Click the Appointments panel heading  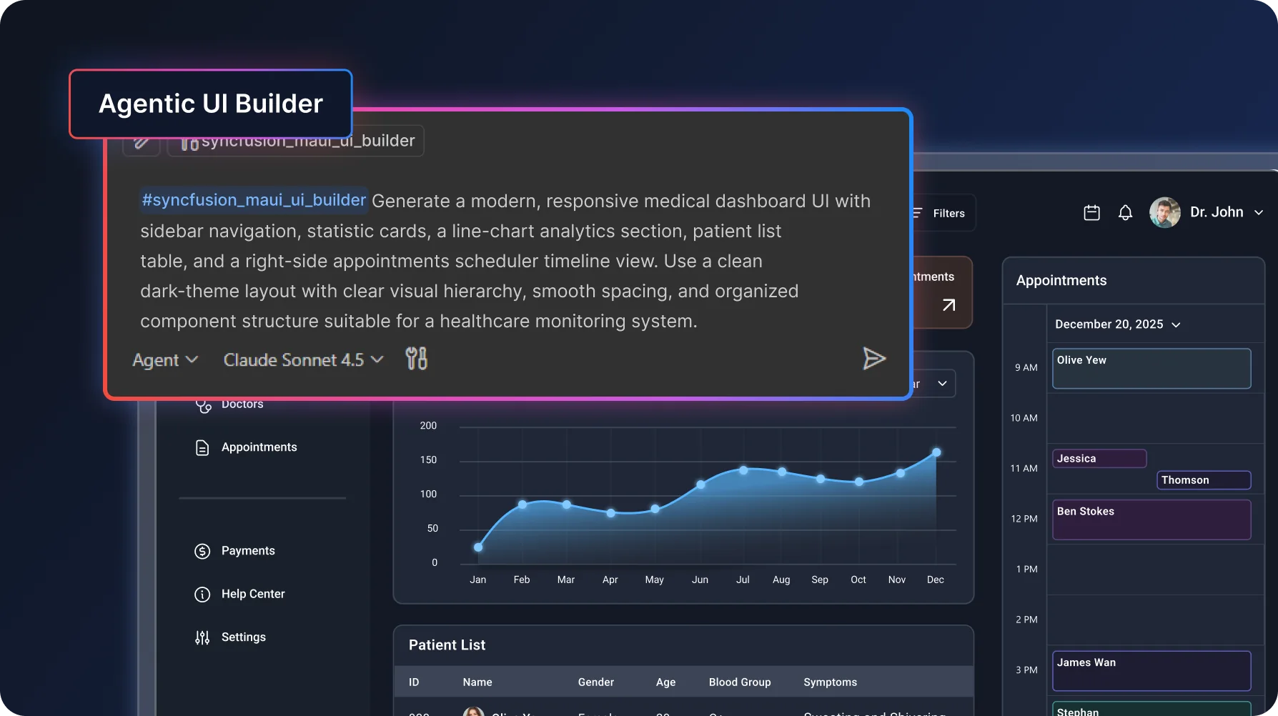pyautogui.click(x=1061, y=281)
